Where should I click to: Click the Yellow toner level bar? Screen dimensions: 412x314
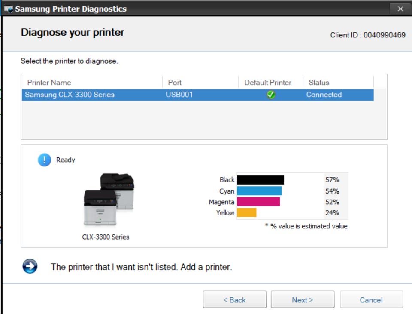[246, 212]
